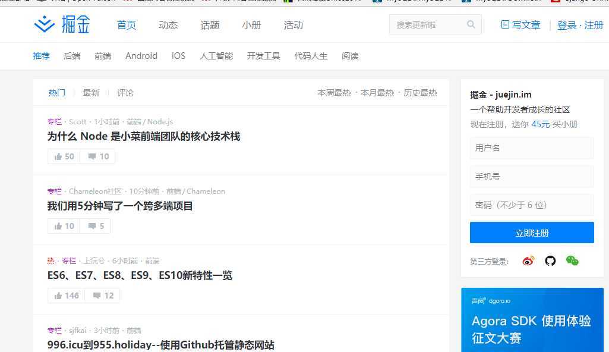Select the 后端 category
The height and width of the screenshot is (352, 609).
click(72, 56)
